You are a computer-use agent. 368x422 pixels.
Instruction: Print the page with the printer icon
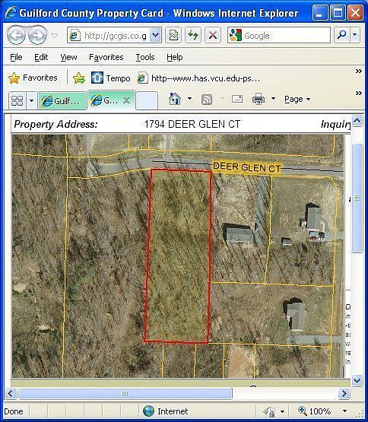(259, 99)
